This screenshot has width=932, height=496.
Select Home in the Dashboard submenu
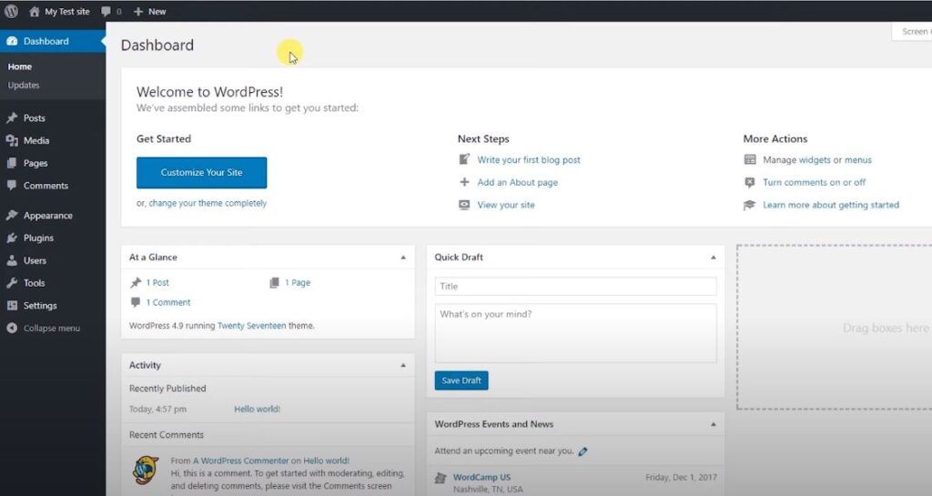(x=20, y=66)
